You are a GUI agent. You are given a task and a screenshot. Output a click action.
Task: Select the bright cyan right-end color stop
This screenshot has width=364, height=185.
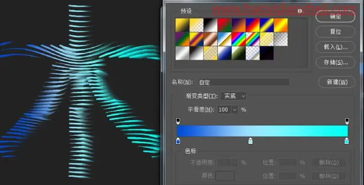point(346,141)
